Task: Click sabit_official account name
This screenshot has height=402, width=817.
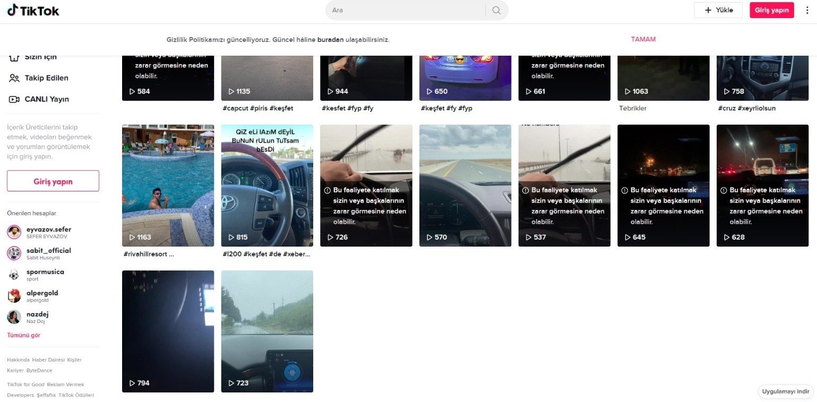Action: tap(49, 250)
